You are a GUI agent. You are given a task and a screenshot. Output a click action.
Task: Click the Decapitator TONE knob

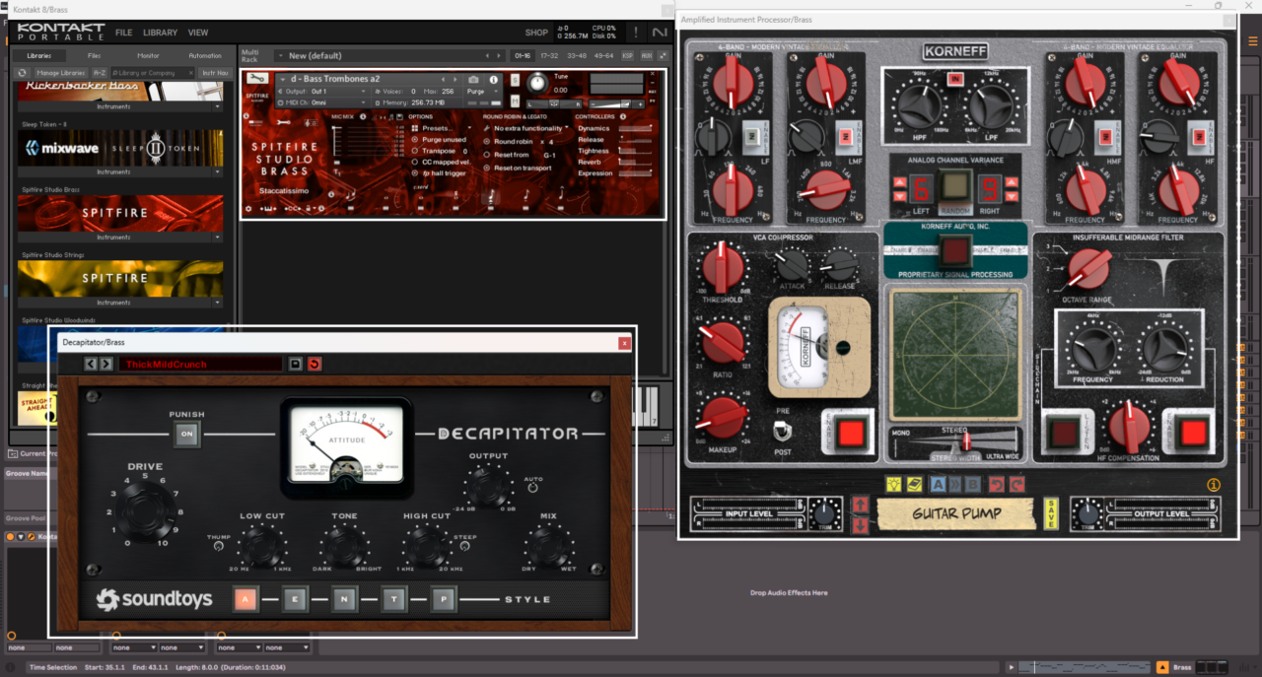click(345, 546)
